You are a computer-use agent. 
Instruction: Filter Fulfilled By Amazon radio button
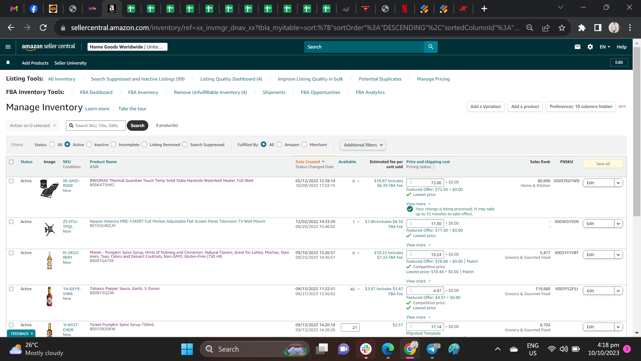pos(279,144)
